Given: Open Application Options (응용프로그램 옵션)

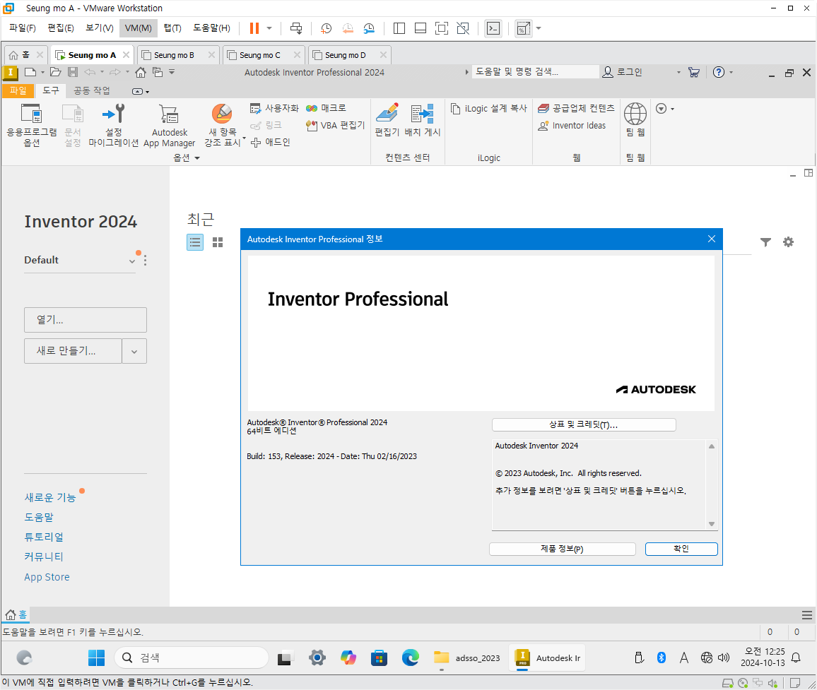Looking at the screenshot, I should tap(31, 125).
